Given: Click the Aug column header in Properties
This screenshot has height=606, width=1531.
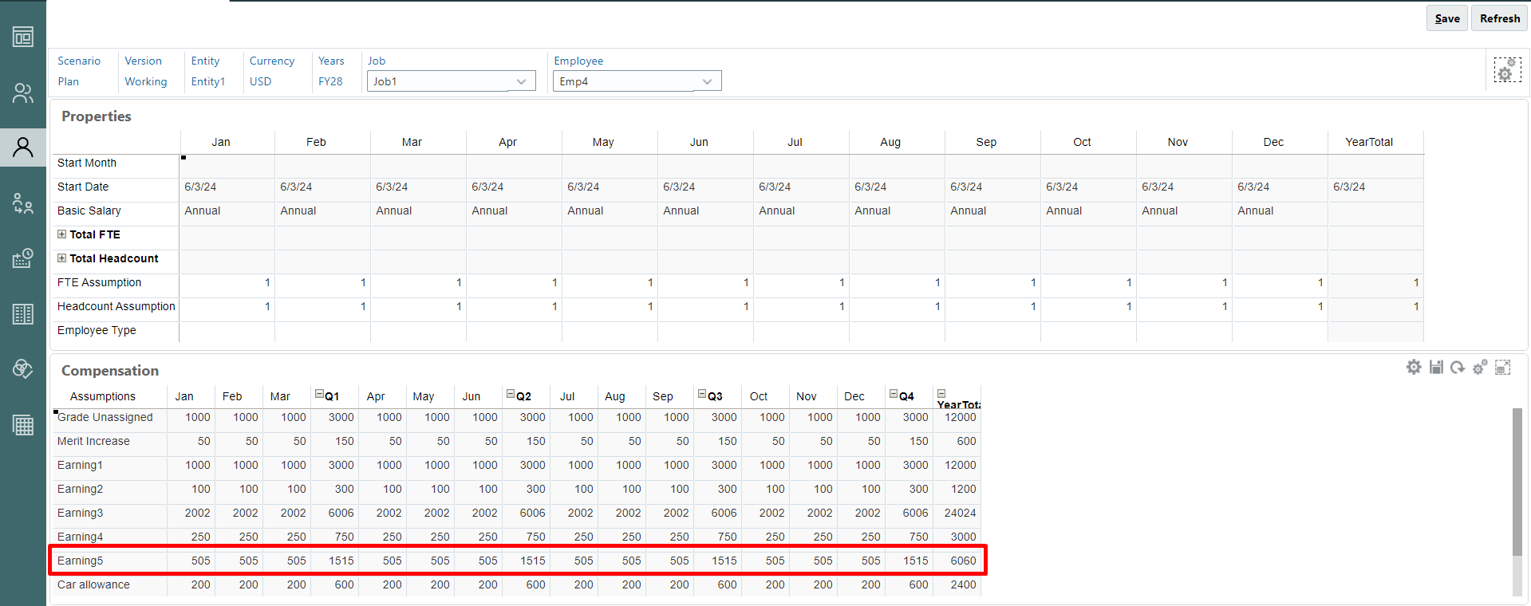Looking at the screenshot, I should point(898,142).
